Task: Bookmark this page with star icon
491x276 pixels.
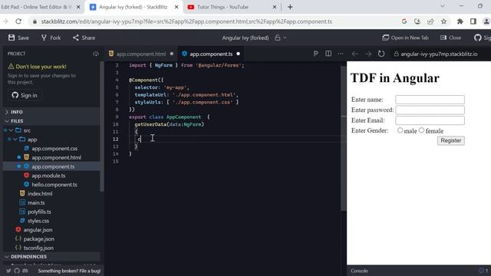Action: click(x=443, y=21)
